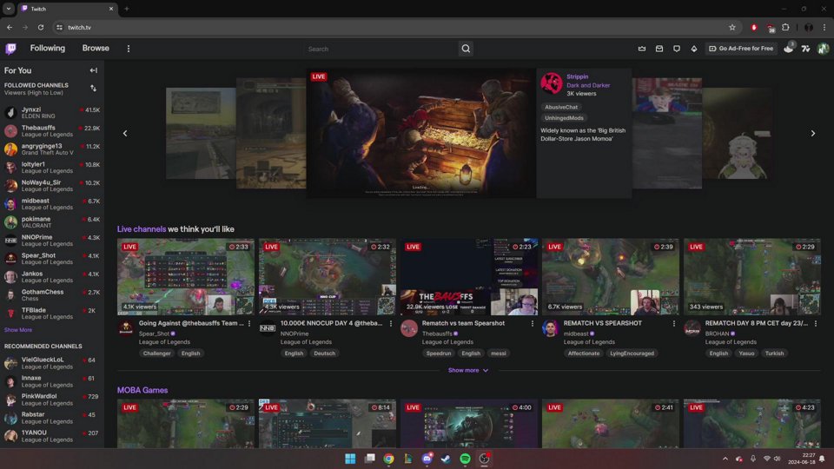The width and height of the screenshot is (834, 469).
Task: Open the MOBA Games category link
Action: pos(142,390)
